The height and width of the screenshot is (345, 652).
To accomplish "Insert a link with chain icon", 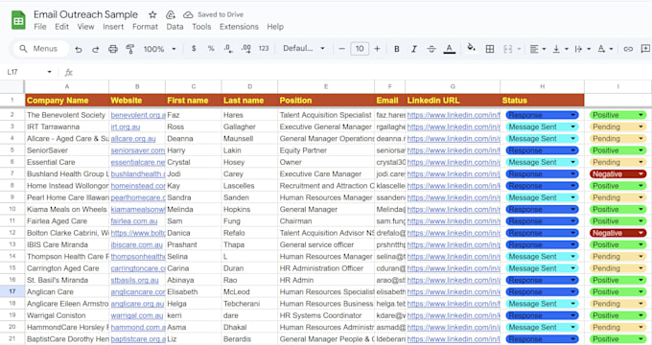I will [628, 49].
